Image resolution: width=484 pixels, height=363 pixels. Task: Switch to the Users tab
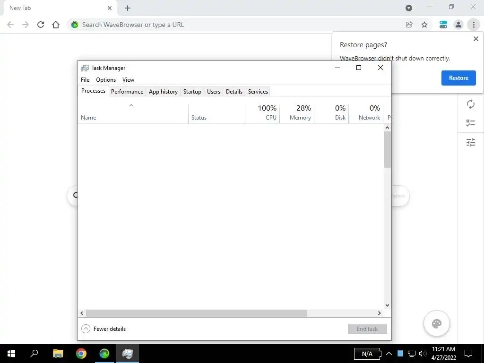pyautogui.click(x=214, y=92)
